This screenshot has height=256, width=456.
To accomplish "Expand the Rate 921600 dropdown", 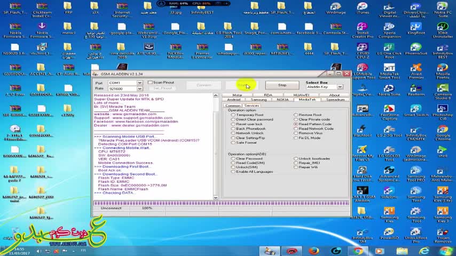I will pos(139,89).
